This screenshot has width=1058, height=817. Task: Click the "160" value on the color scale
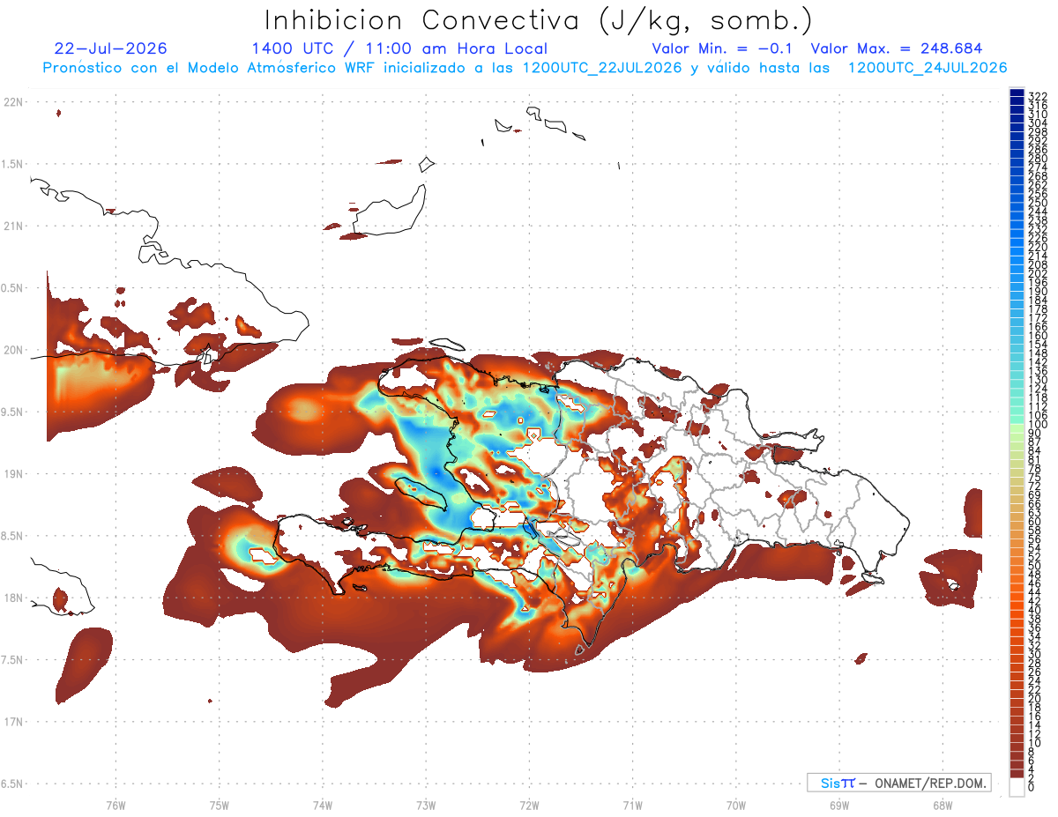tap(1038, 336)
